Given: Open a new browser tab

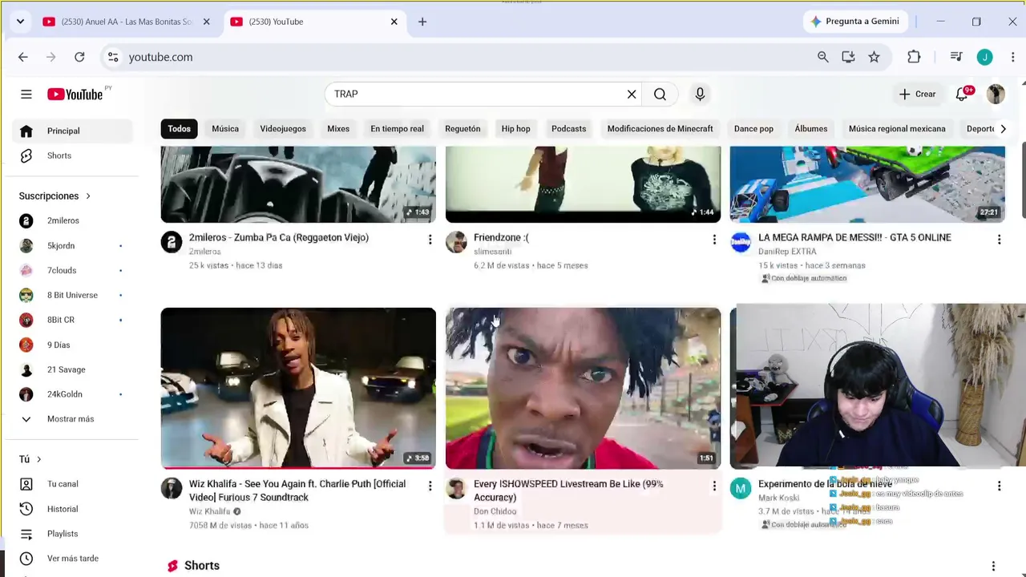Looking at the screenshot, I should coord(422,22).
